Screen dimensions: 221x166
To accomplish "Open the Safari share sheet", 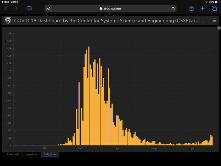I will (192, 8).
